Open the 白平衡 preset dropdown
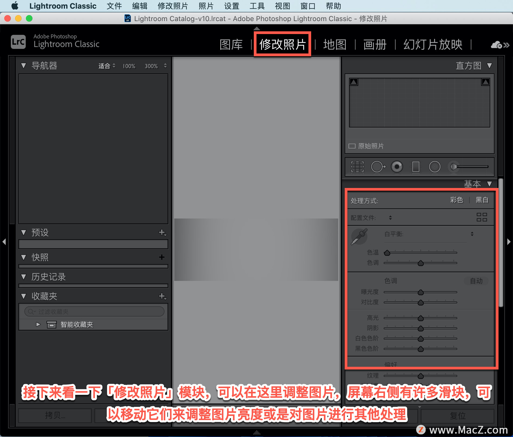 [x=472, y=234]
